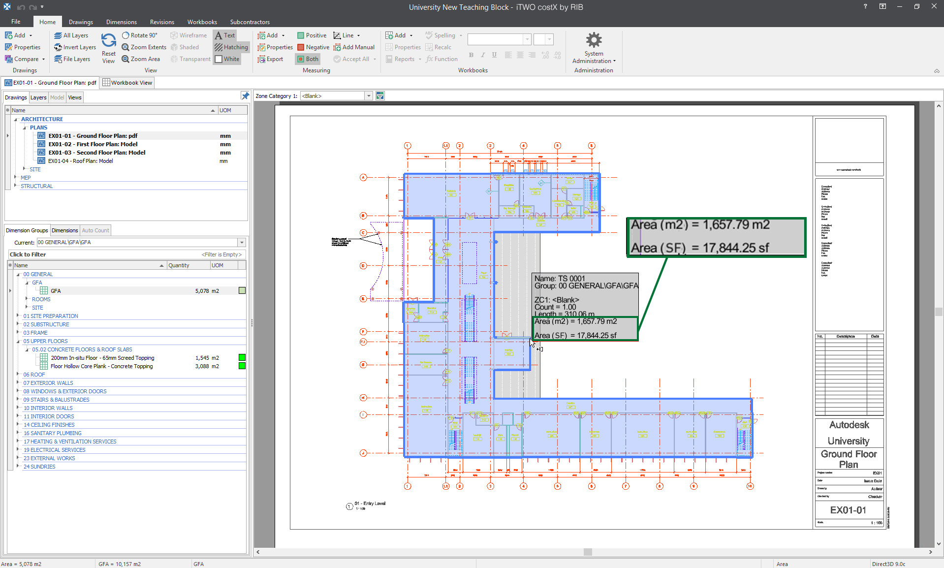
Task: Click the font name input box
Action: click(495, 39)
